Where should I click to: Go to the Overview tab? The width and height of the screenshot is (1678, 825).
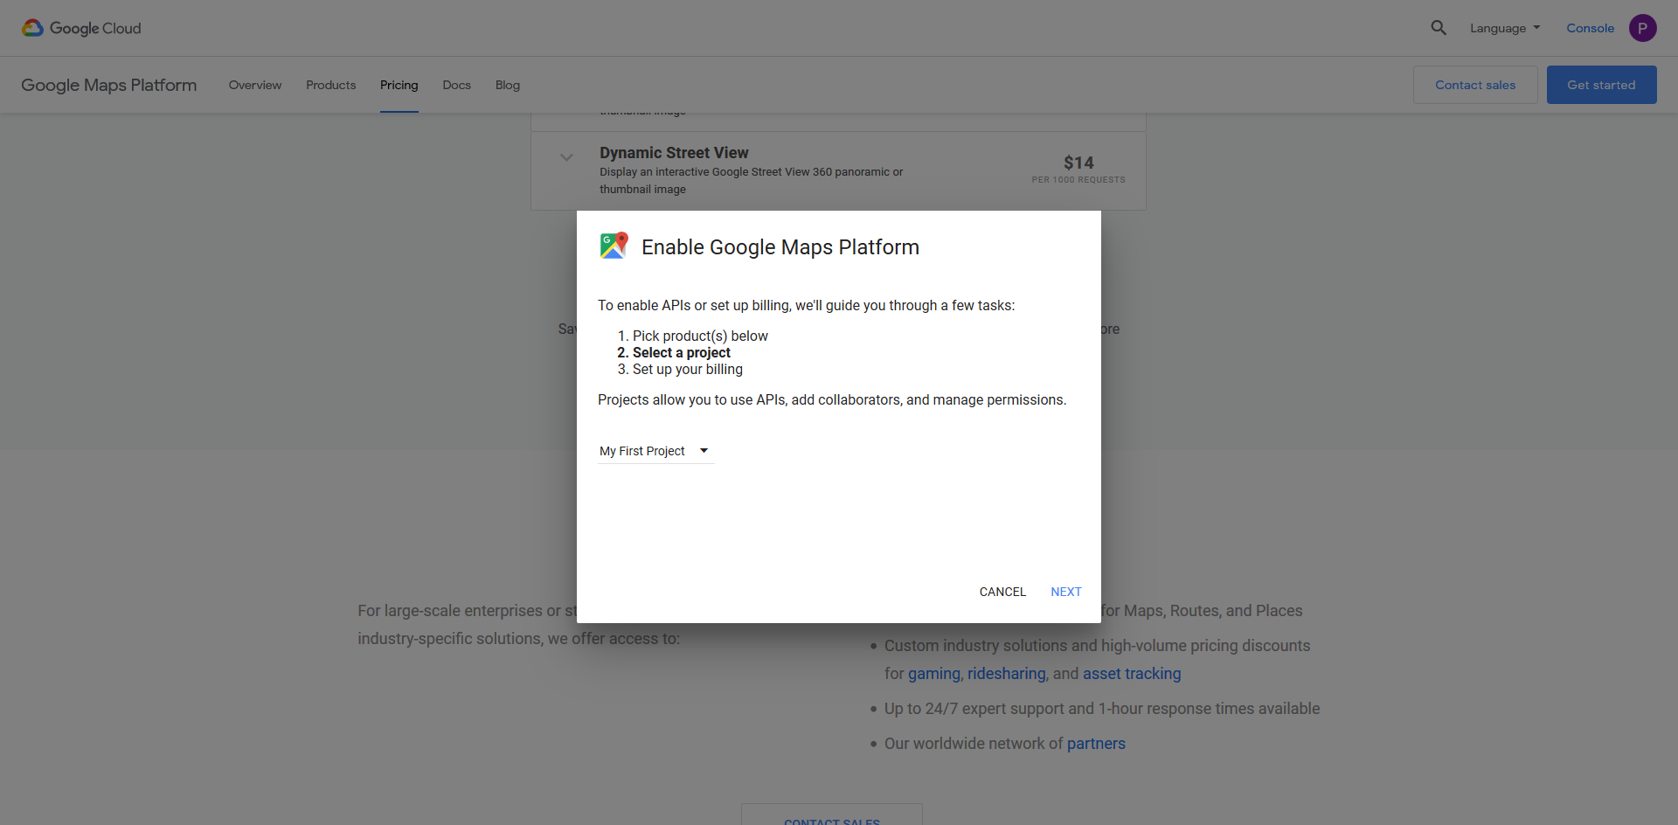pos(255,85)
